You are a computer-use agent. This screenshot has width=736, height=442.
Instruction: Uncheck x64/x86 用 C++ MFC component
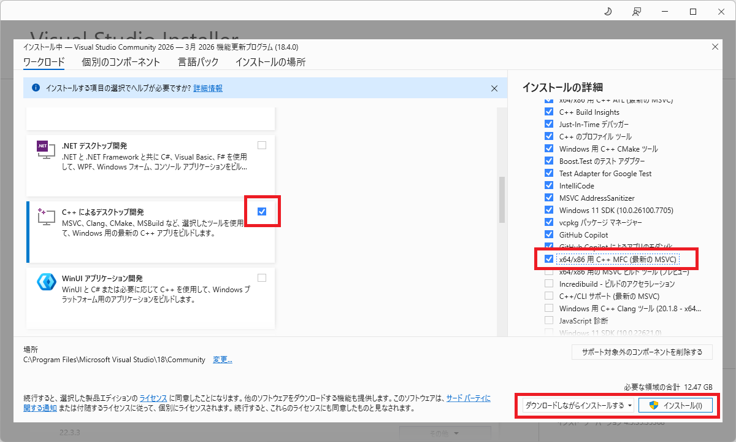tap(549, 260)
